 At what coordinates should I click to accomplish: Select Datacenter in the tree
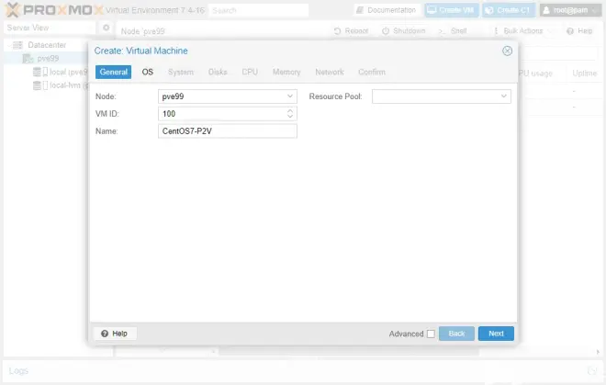tap(47, 45)
